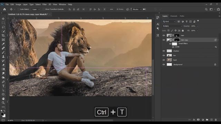Select the Move tool in the toolbox
The width and height of the screenshot is (221, 124).
3,19
